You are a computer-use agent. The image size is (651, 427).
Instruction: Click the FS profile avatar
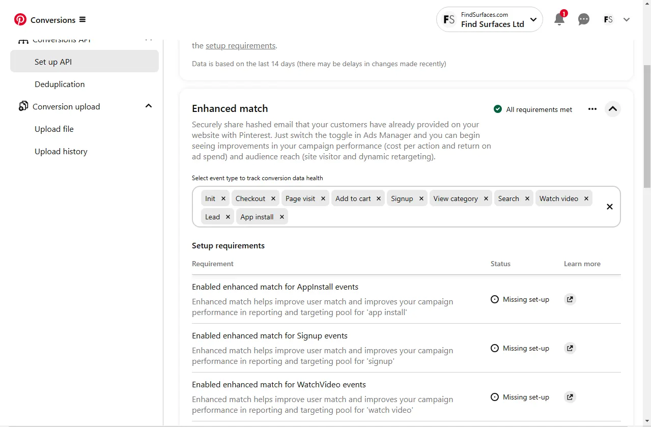point(608,19)
